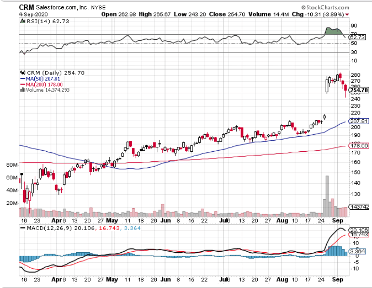
Task: Click the May label on price panel axis
Action: click(112, 220)
